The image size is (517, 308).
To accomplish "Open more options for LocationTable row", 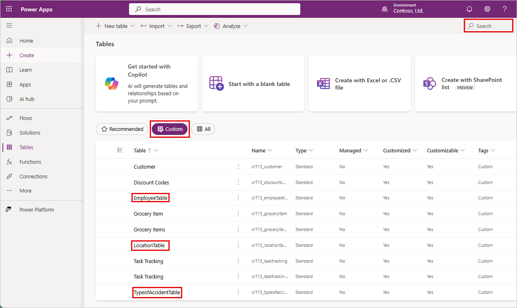I will click(x=238, y=245).
